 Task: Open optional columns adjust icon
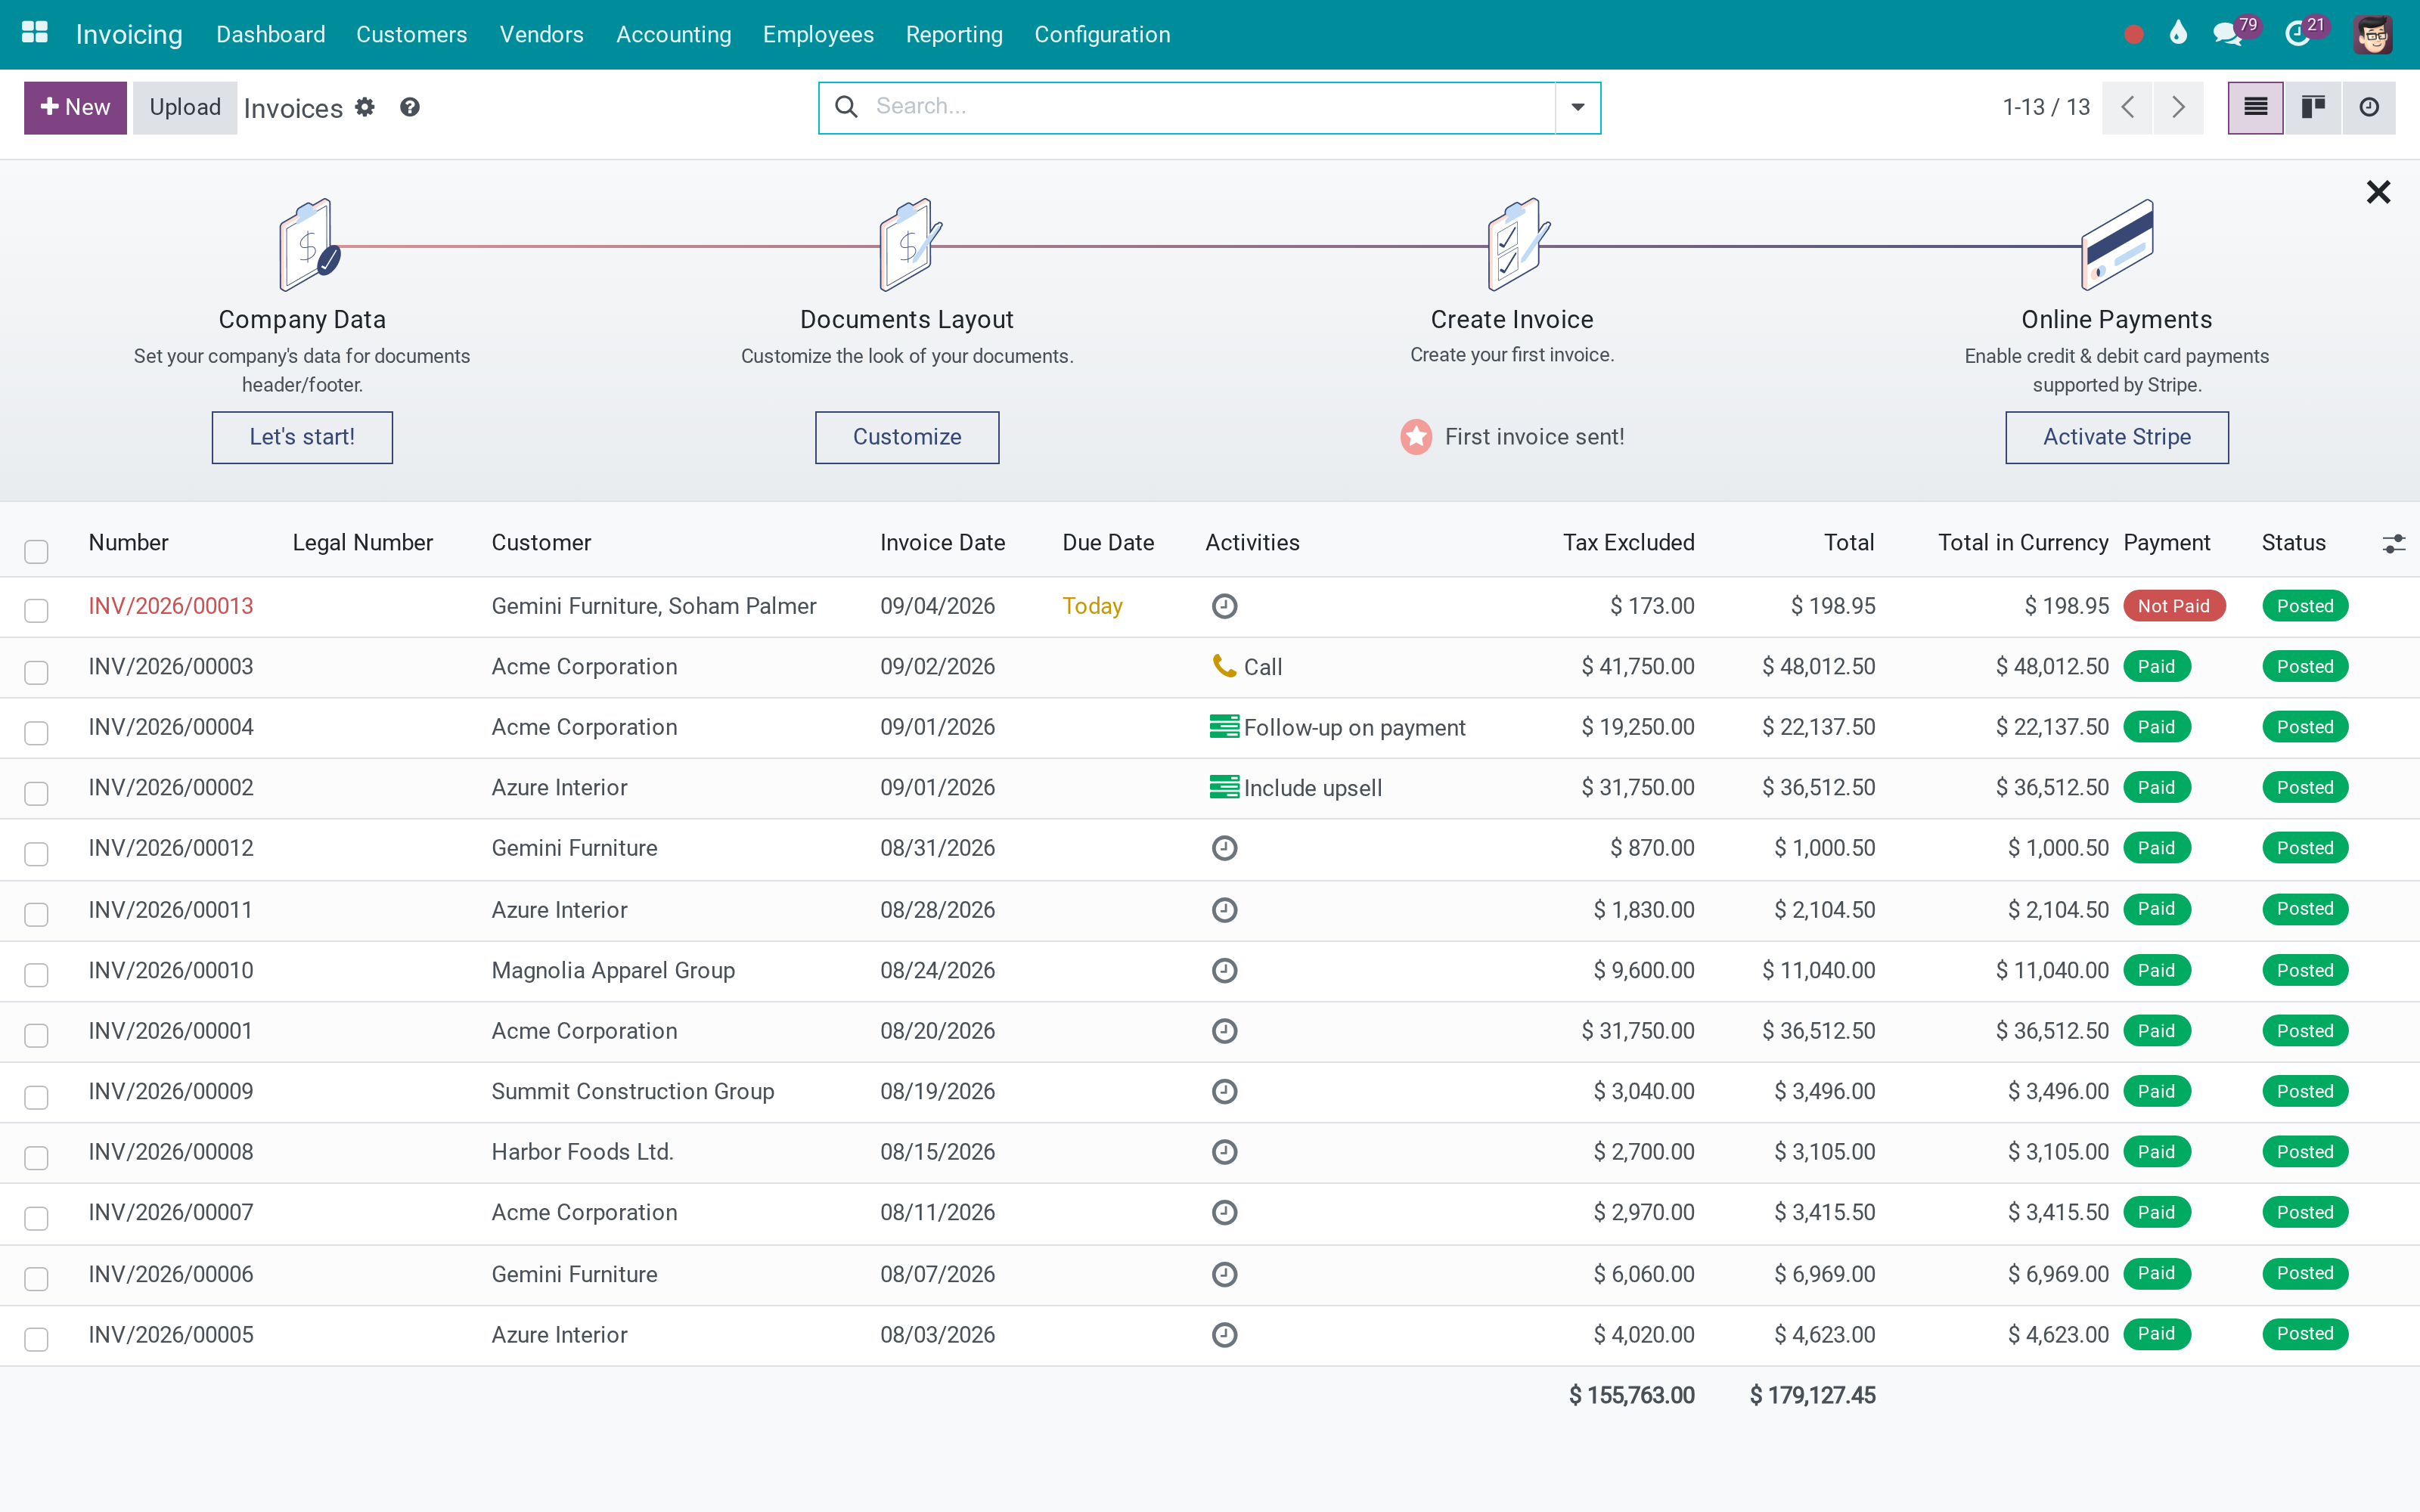click(x=2393, y=543)
